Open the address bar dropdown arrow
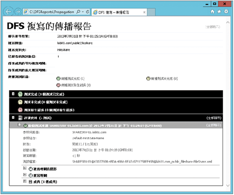 tap(83, 12)
